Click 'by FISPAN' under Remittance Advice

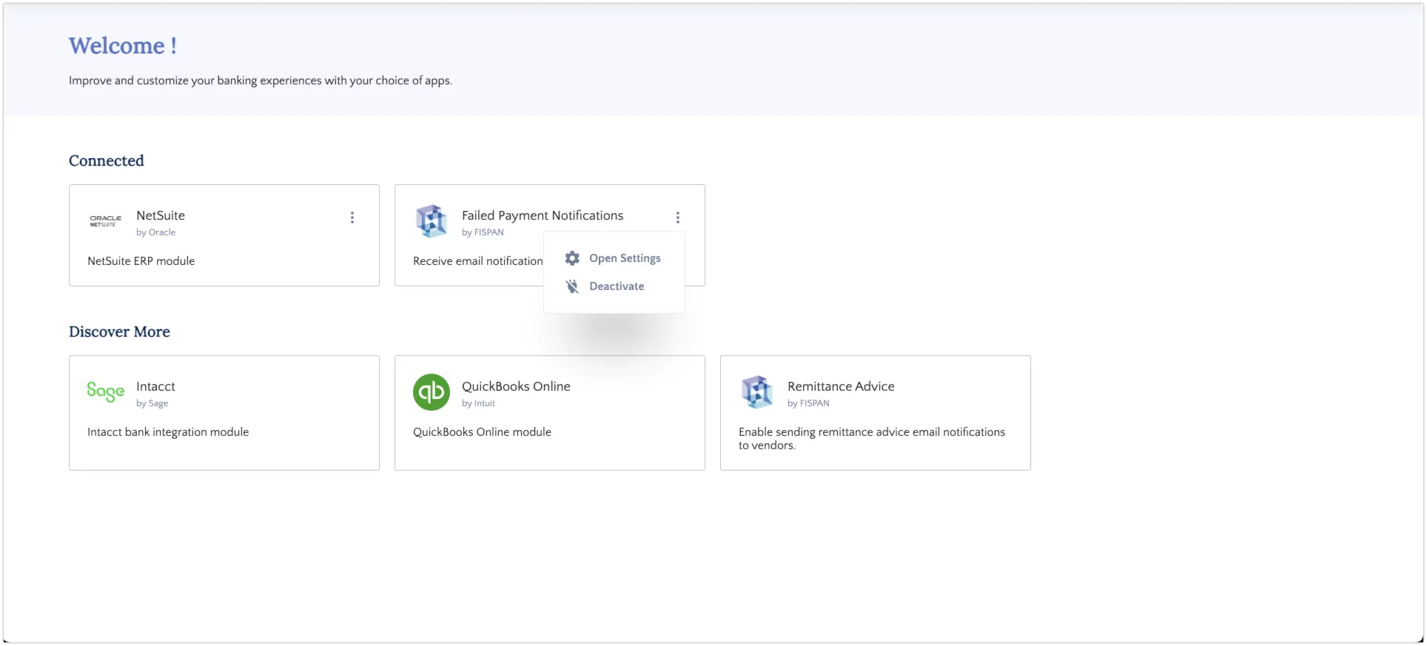tap(808, 403)
